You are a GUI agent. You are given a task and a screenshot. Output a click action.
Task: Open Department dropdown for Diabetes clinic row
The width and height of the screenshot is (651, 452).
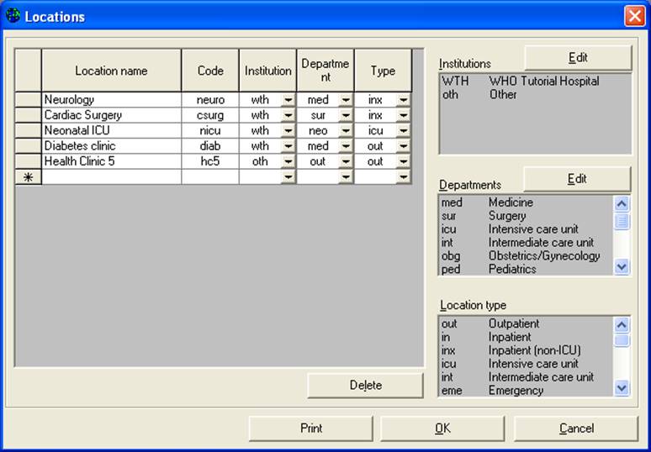click(x=346, y=146)
